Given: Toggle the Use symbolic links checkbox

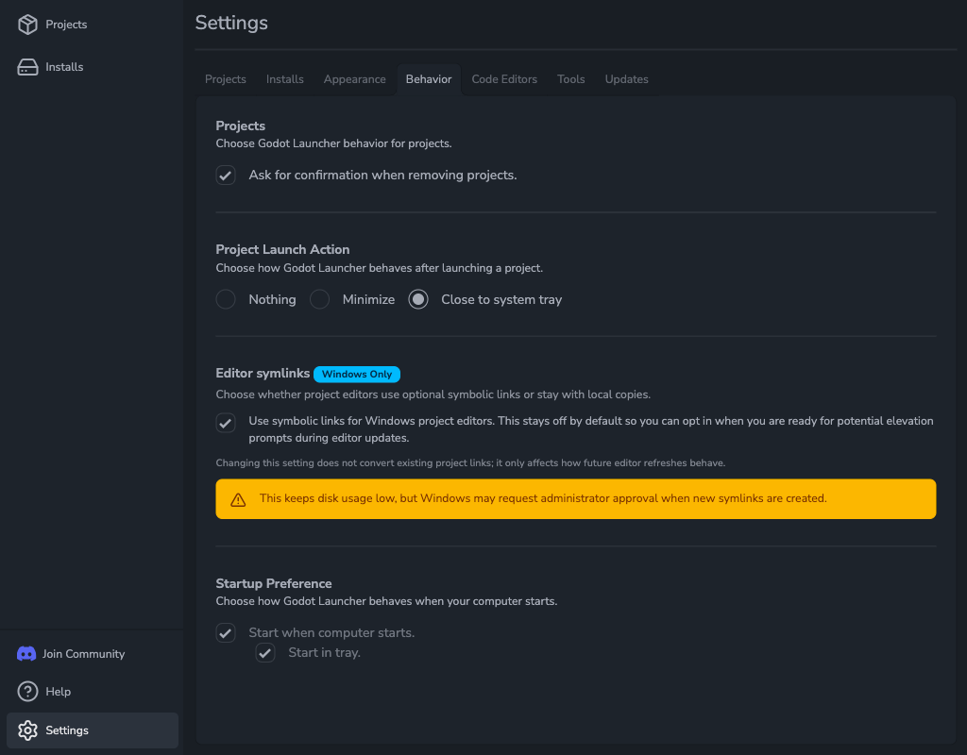Looking at the screenshot, I should pos(226,423).
